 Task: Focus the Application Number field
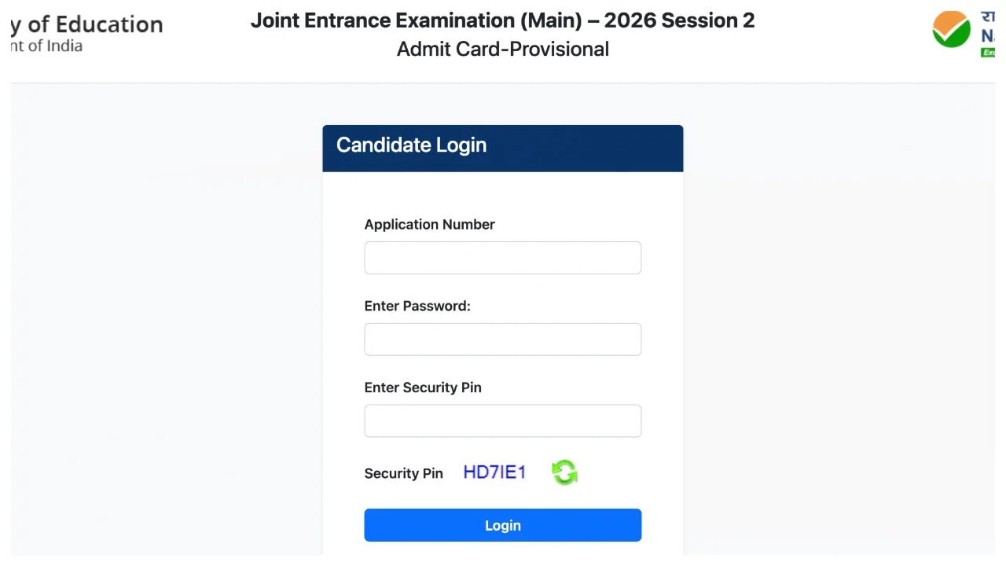point(502,258)
